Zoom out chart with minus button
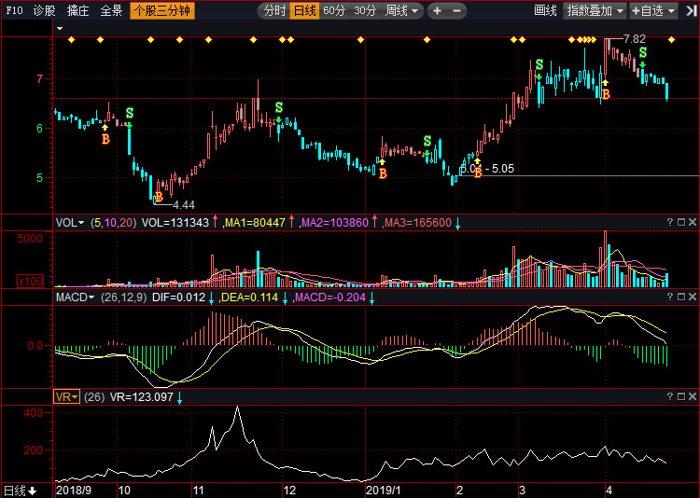Viewport: 700px width, 498px height. tap(456, 10)
